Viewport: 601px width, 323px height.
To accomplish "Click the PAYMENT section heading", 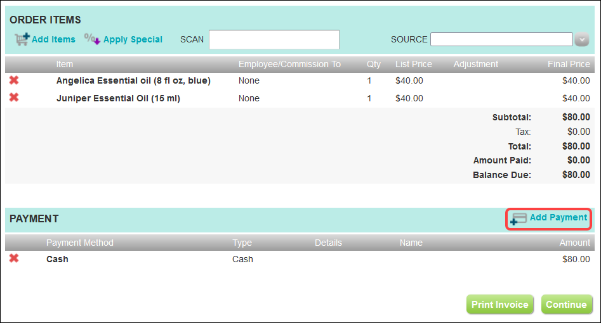I will click(34, 219).
